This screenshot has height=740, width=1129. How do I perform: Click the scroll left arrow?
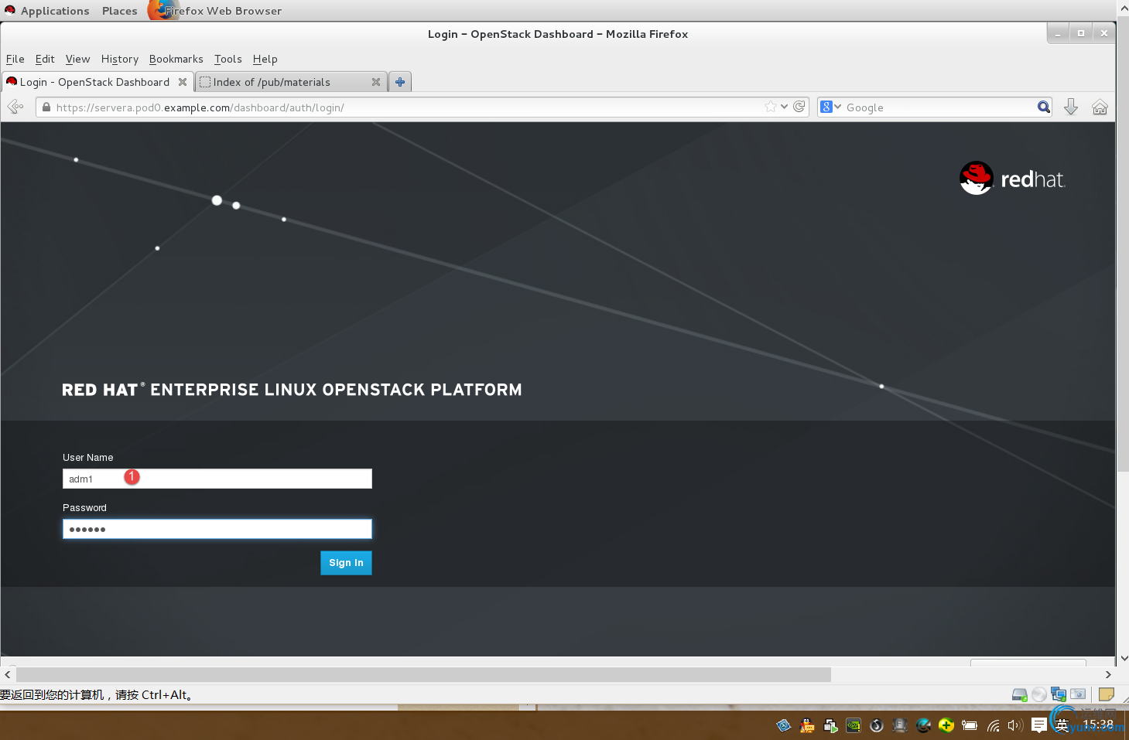pos(8,675)
